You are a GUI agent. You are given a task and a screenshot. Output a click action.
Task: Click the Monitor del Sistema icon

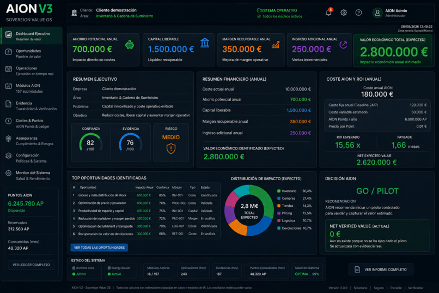coord(9,174)
